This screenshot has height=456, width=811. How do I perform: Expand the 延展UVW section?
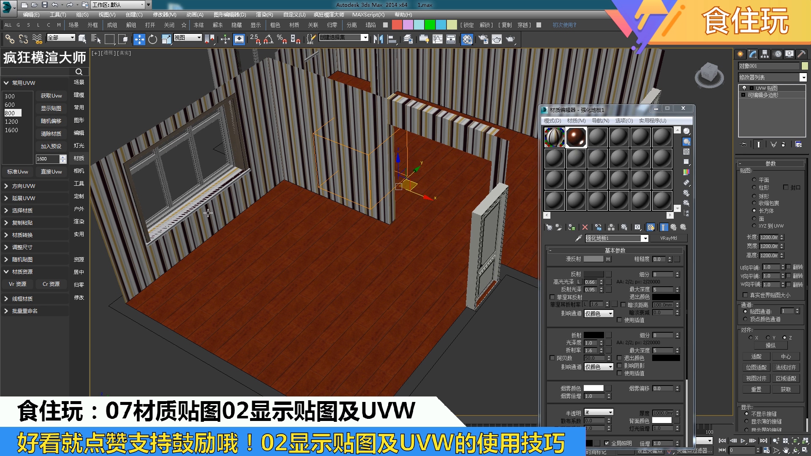click(x=35, y=198)
